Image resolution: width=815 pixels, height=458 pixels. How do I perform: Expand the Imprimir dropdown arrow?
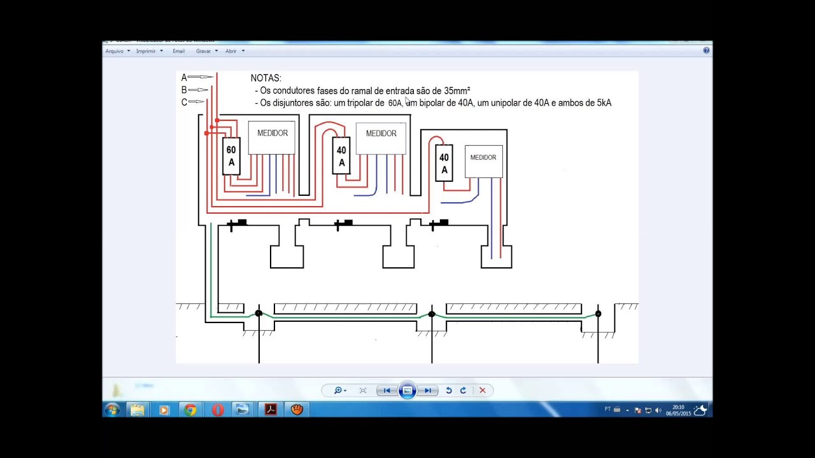pos(161,51)
